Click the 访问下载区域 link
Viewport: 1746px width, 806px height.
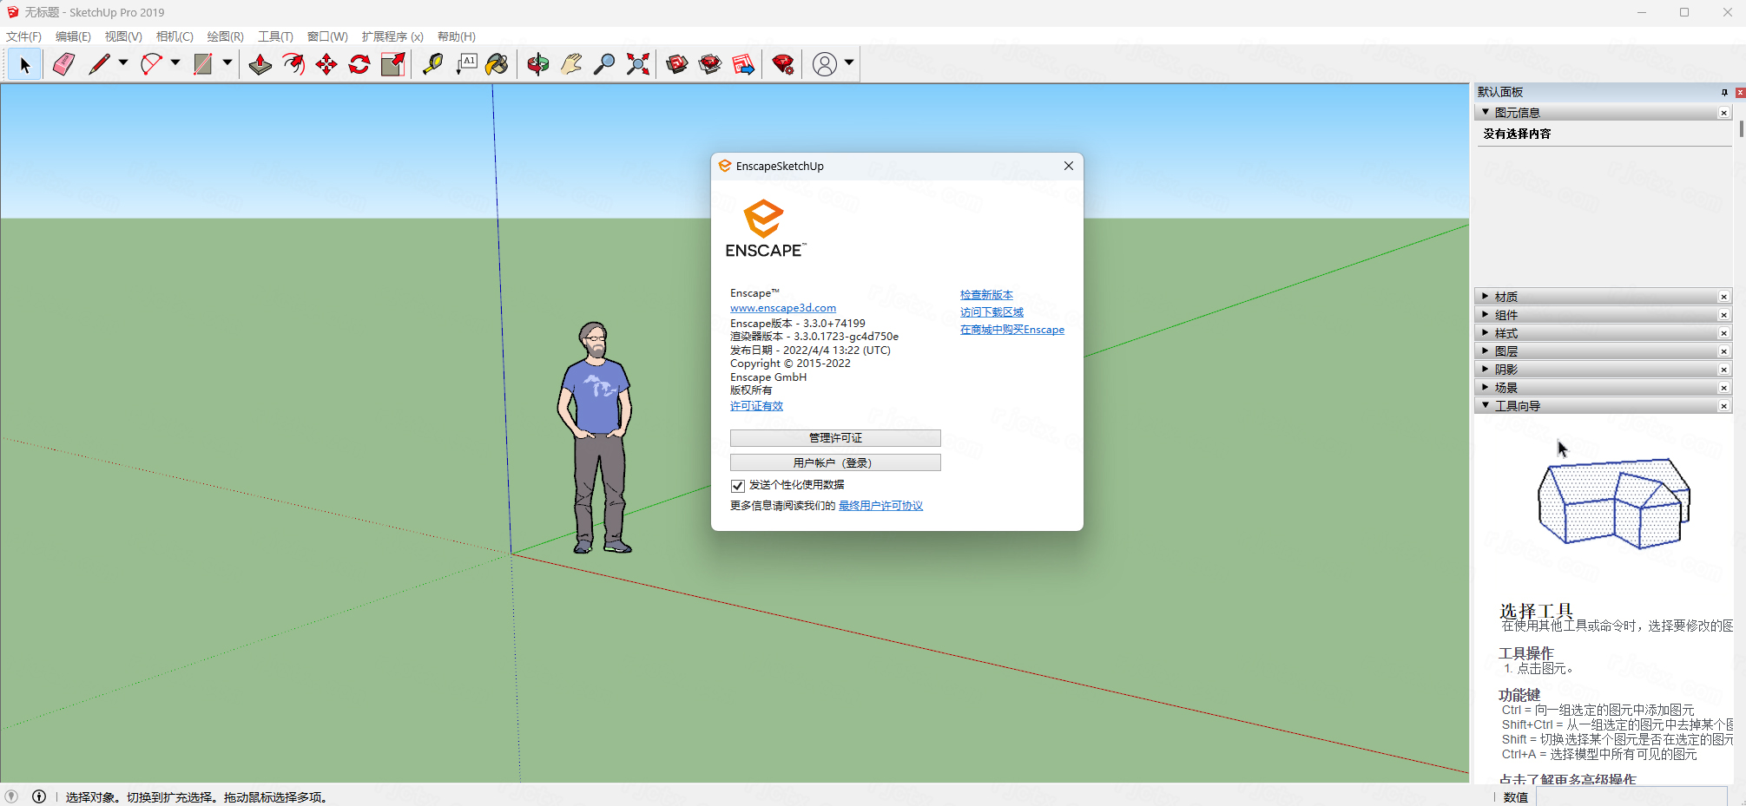[x=992, y=312]
